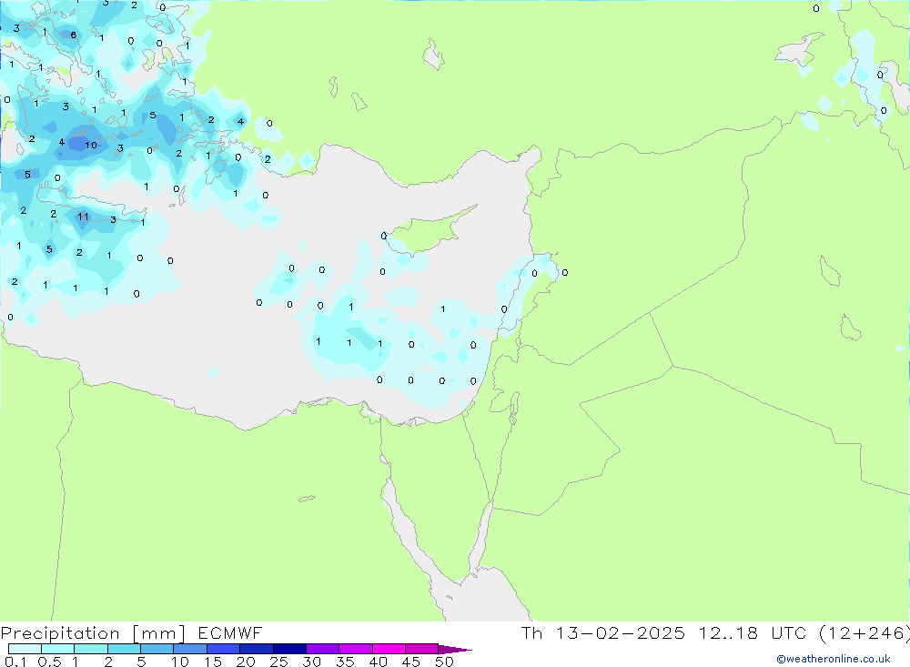Click the '0.1' legend scale label

click(x=15, y=662)
